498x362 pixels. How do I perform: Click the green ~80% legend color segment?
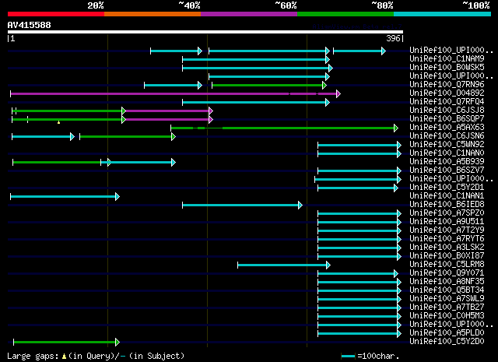pyautogui.click(x=345, y=14)
